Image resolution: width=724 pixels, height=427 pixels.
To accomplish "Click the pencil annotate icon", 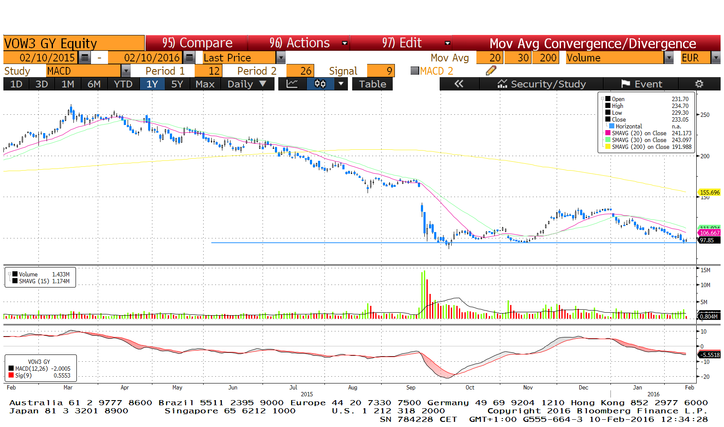I will click(x=491, y=71).
